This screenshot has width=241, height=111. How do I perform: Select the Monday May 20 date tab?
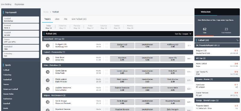tap(130, 27)
